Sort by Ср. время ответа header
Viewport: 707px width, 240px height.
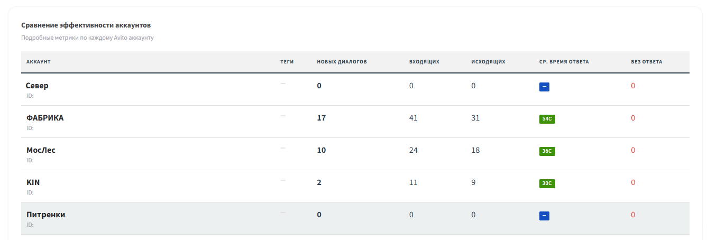click(x=564, y=62)
